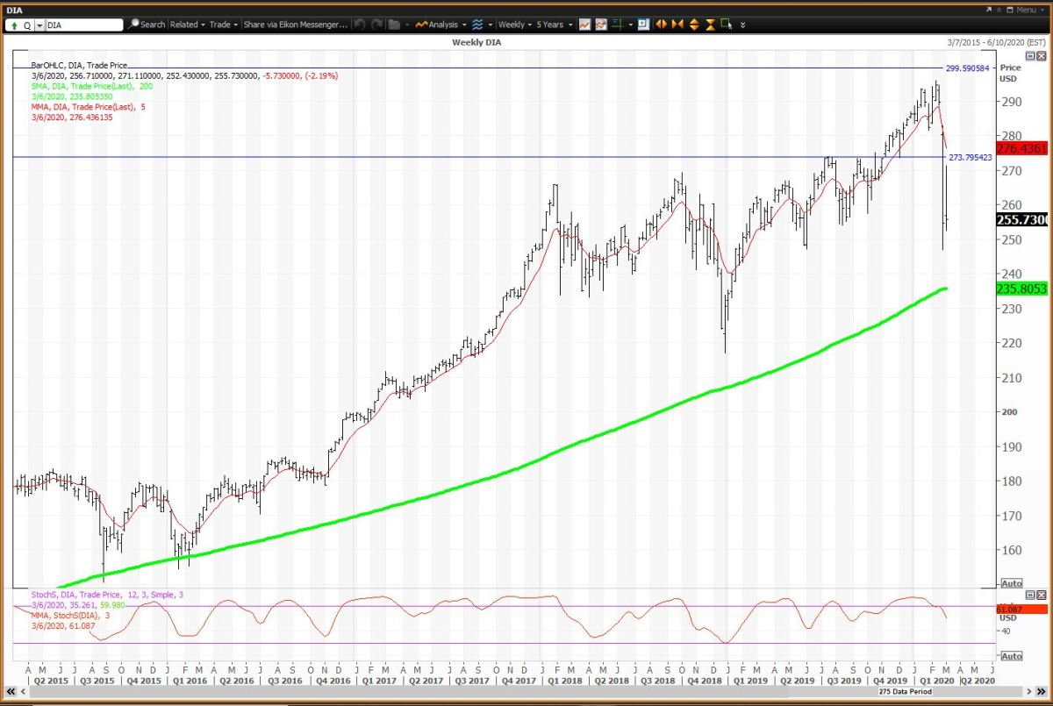Click the undo arrow icon

[x=360, y=25]
